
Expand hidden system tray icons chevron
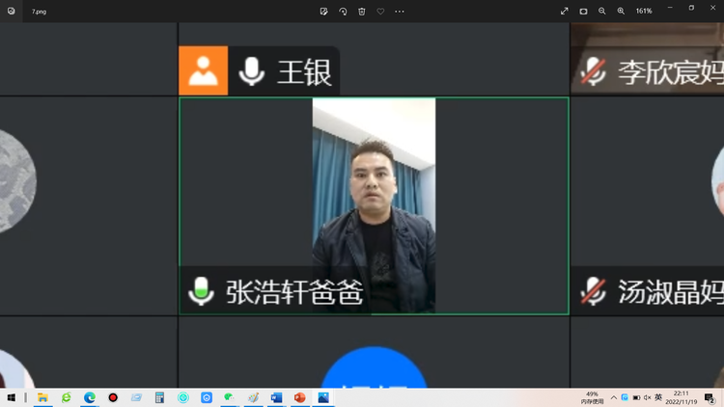(614, 397)
